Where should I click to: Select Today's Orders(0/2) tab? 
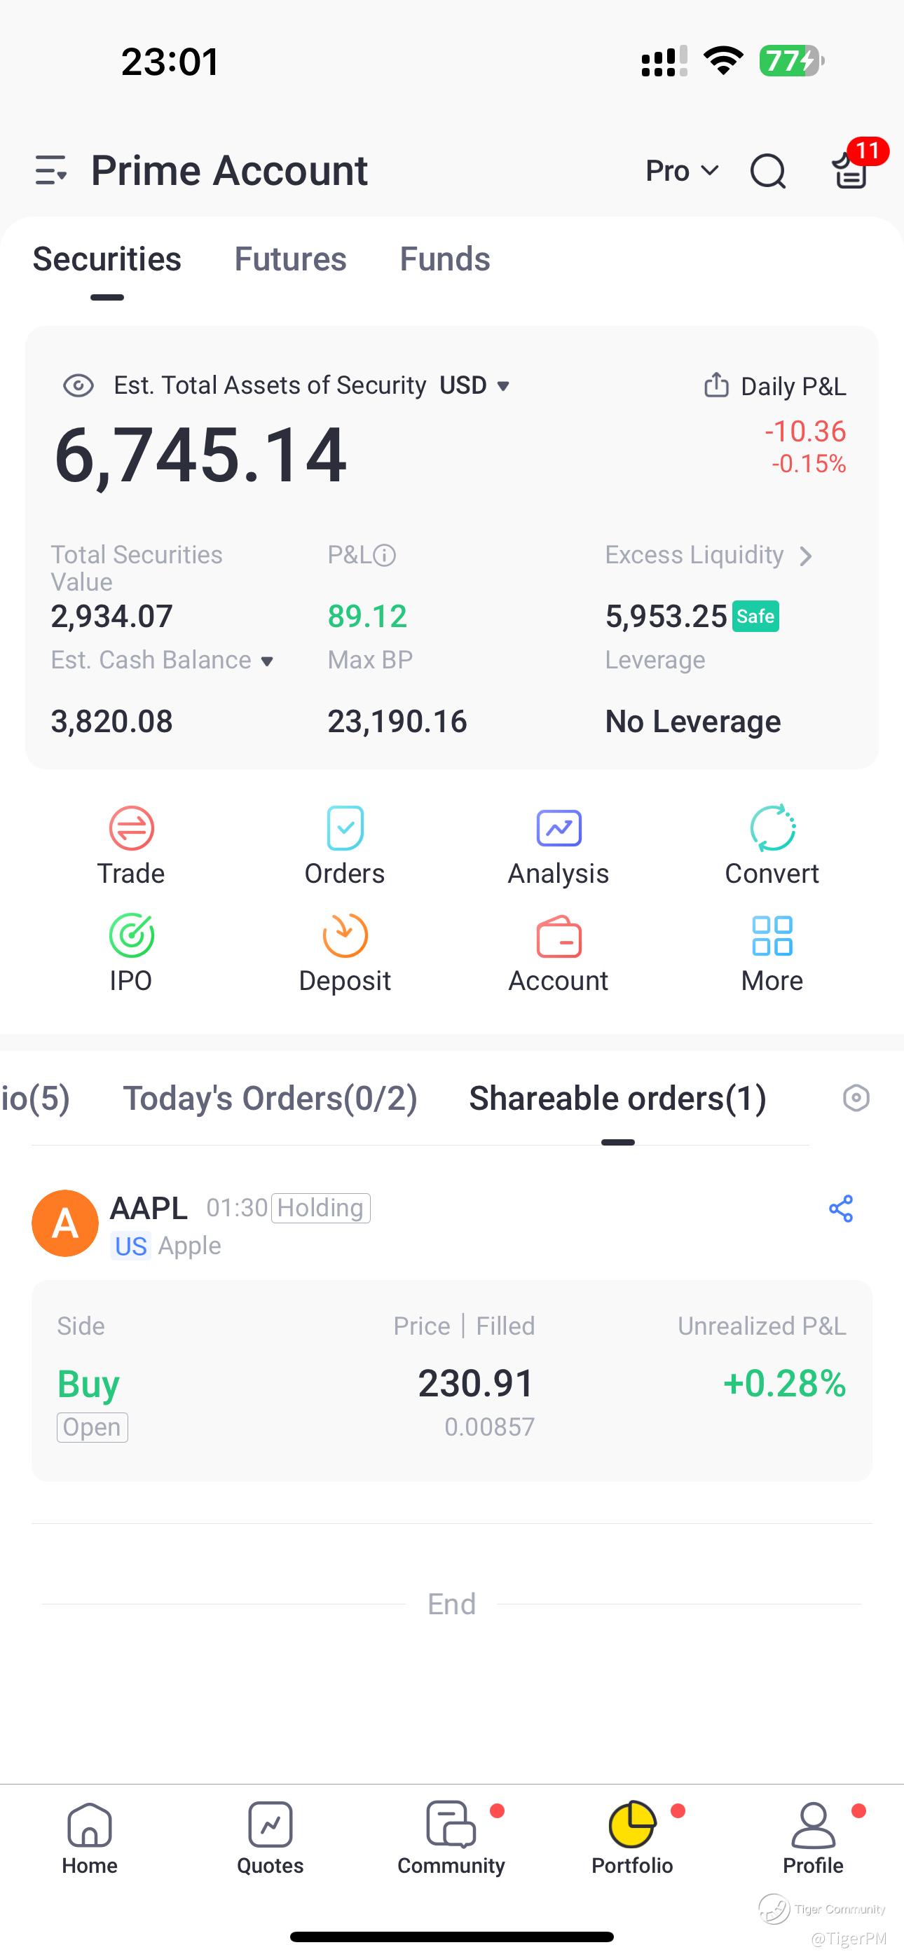pos(270,1098)
